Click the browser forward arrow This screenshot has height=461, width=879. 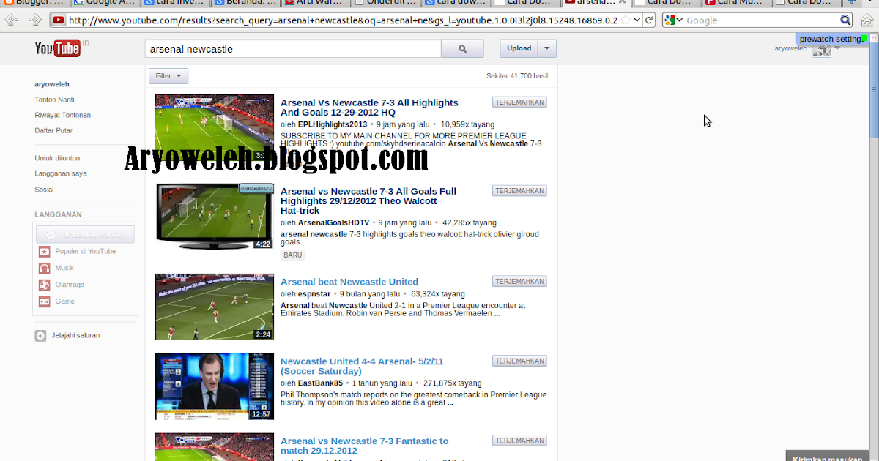[x=34, y=20]
